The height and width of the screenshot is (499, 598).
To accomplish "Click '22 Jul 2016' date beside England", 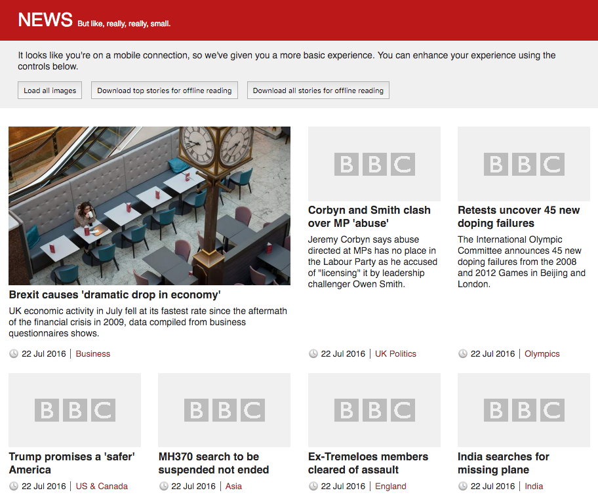I will (x=343, y=486).
